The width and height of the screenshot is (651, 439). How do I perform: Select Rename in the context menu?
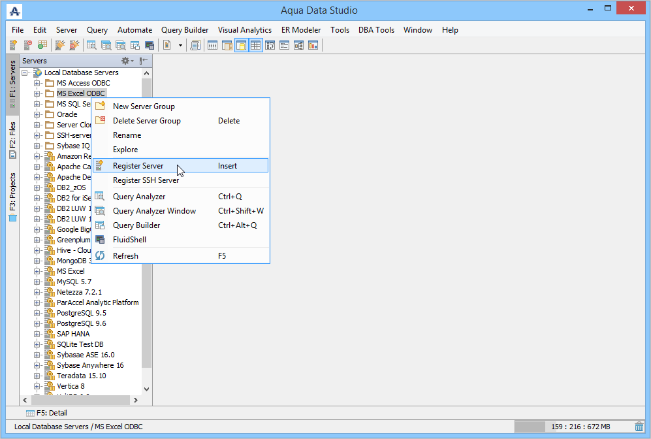[x=180, y=135]
